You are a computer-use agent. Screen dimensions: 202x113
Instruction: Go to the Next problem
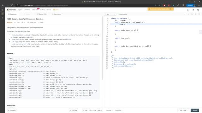(100, 110)
